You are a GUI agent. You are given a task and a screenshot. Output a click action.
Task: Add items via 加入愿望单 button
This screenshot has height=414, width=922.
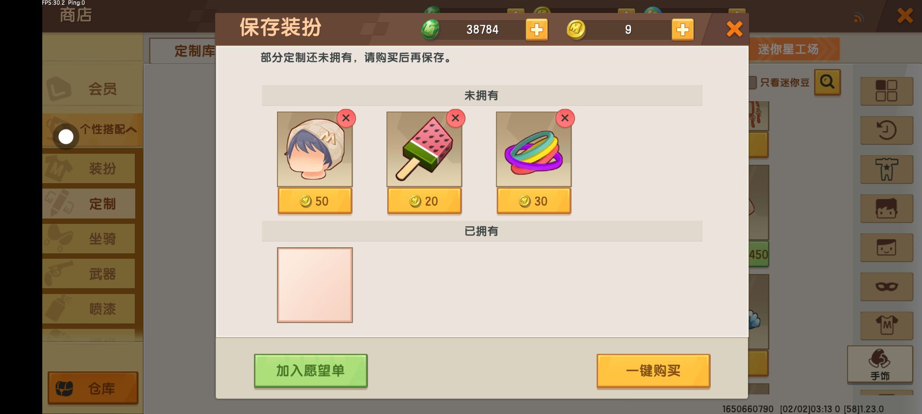tap(310, 371)
